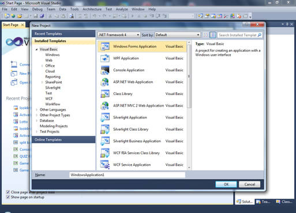Select the Class Library template icon
The height and width of the screenshot is (213, 296).
pyautogui.click(x=105, y=94)
